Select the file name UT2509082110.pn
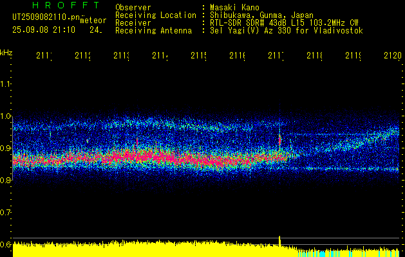The width and height of the screenshot is (405, 257). coord(46,17)
